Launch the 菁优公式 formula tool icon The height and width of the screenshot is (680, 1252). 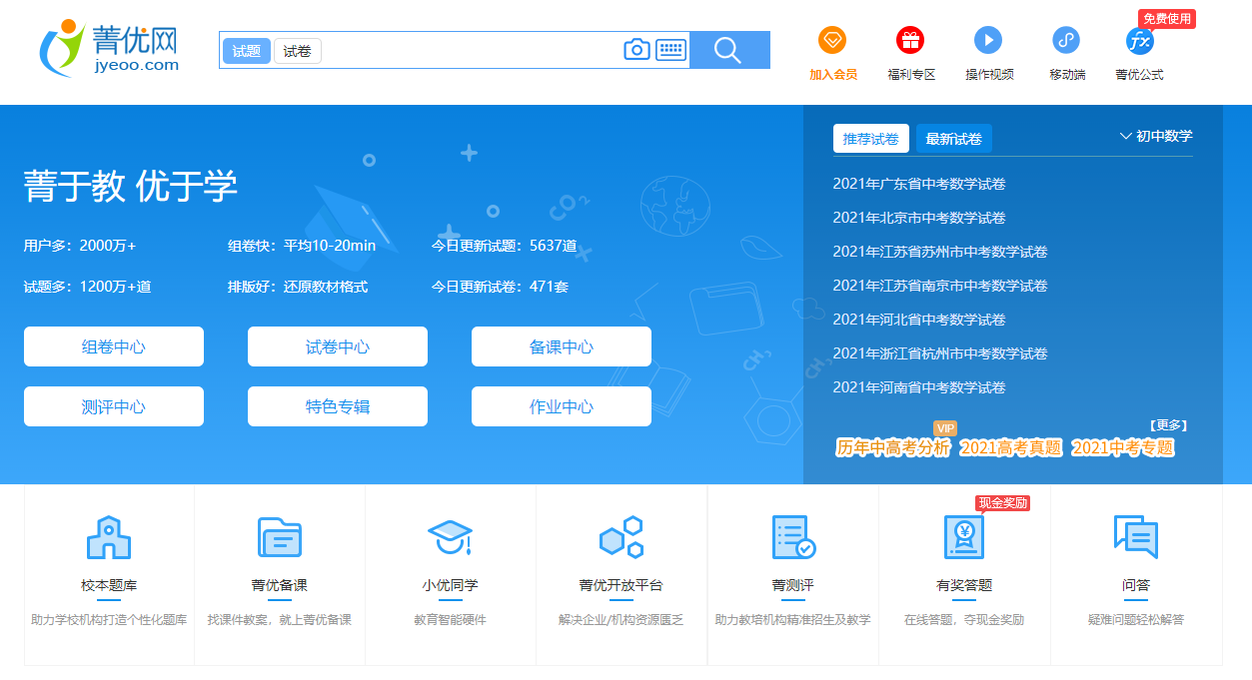pyautogui.click(x=1138, y=41)
